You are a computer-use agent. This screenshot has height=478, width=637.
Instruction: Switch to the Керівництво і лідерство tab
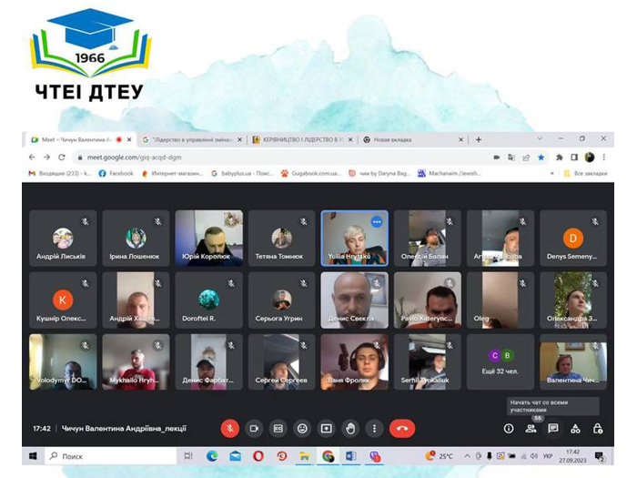302,139
